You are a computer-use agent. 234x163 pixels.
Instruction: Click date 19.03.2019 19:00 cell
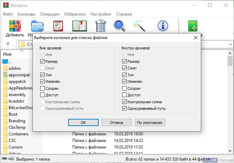coord(128,134)
